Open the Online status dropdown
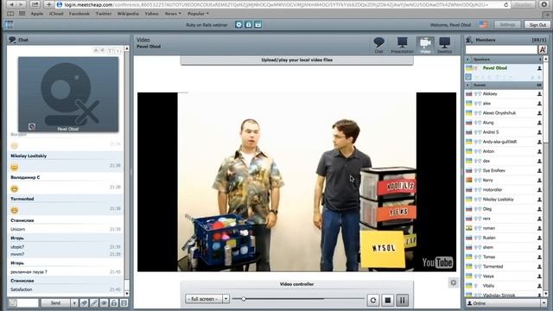This screenshot has height=311, width=553. pos(543,303)
